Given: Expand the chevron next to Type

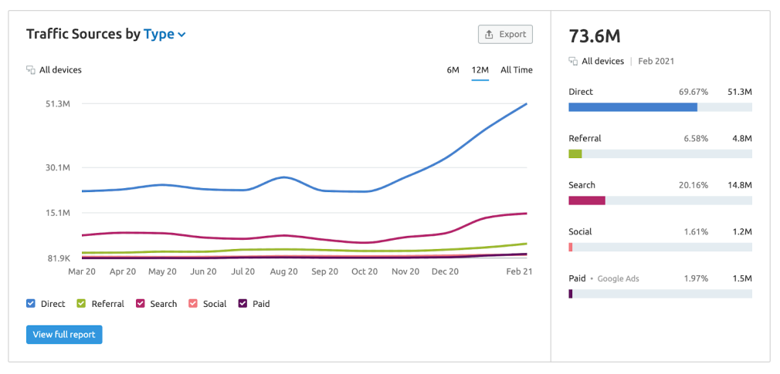Looking at the screenshot, I should point(182,35).
